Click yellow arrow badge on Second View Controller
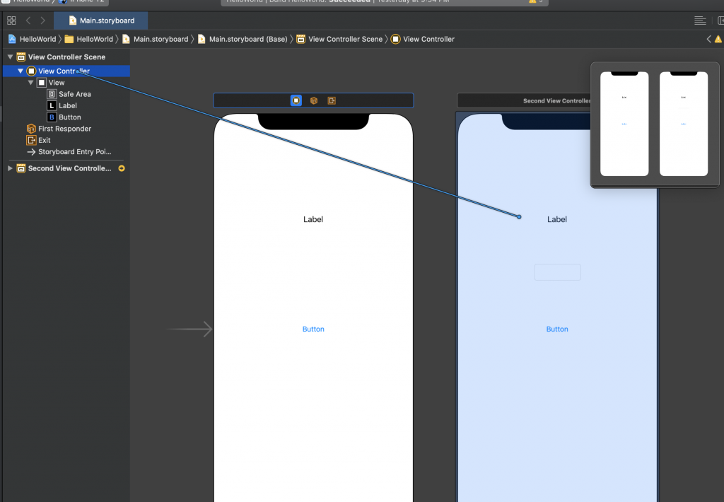This screenshot has height=502, width=724. [x=122, y=168]
